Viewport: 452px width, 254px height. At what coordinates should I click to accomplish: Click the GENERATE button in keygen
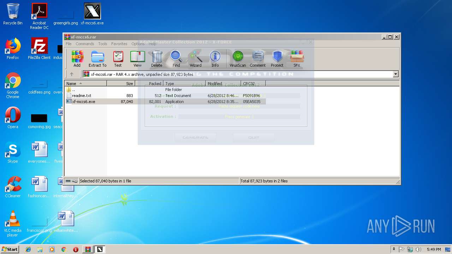[x=195, y=138]
